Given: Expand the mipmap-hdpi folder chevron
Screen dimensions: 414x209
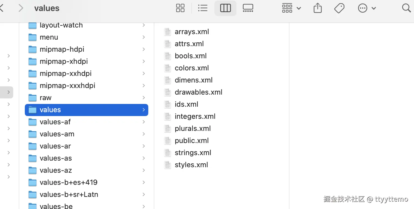Looking at the screenshot, I should pos(144,49).
